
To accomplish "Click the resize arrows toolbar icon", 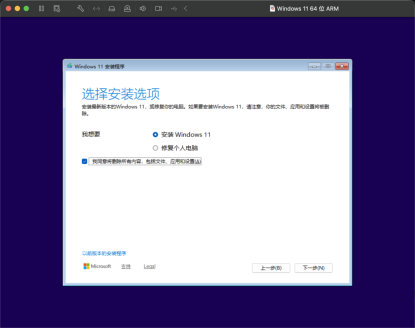I will 96,8.
